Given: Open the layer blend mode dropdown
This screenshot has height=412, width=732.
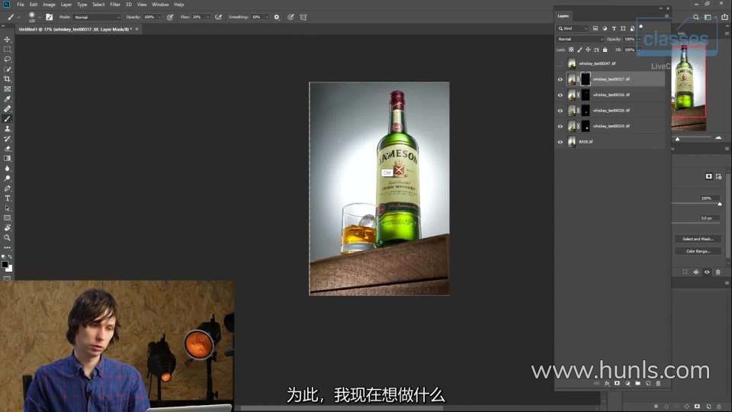Looking at the screenshot, I should tap(580, 39).
